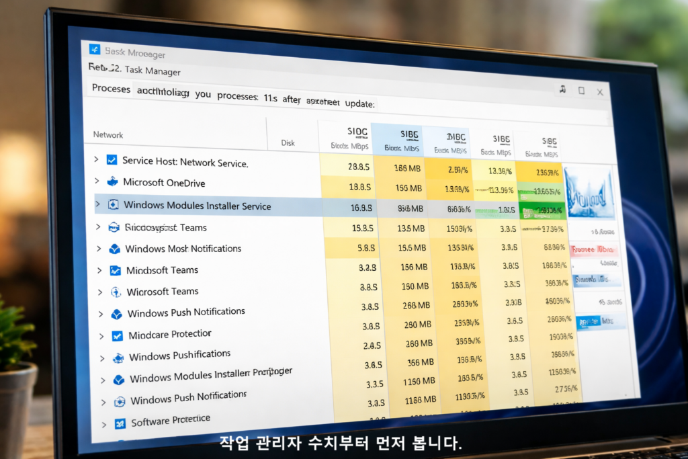
Task: Select the Windows Most Notifications row
Action: pos(332,249)
